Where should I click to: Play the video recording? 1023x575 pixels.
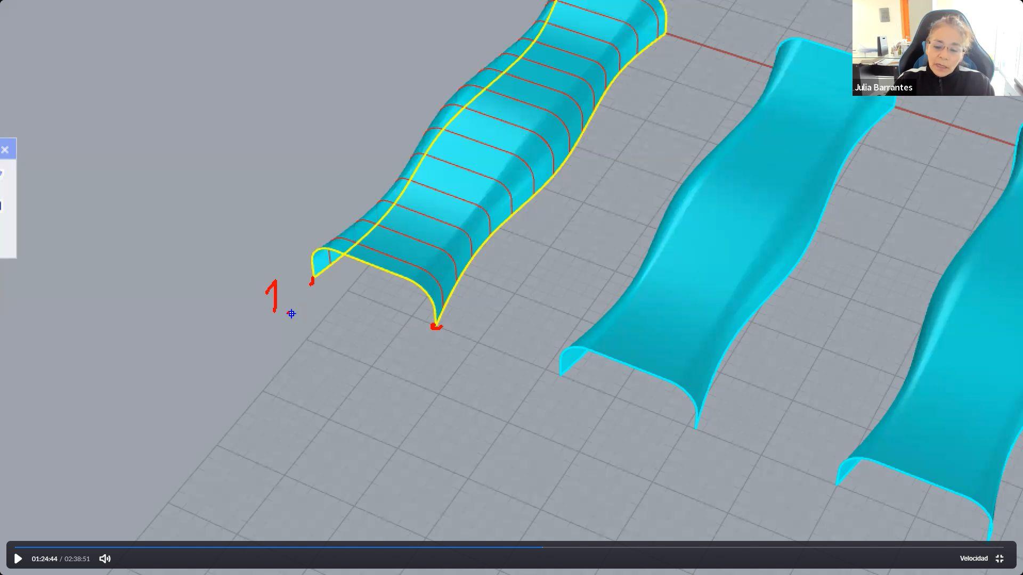[x=18, y=558]
